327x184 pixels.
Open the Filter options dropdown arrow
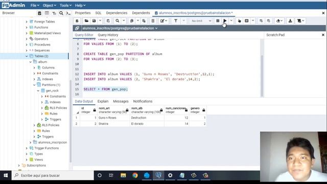point(184,20)
